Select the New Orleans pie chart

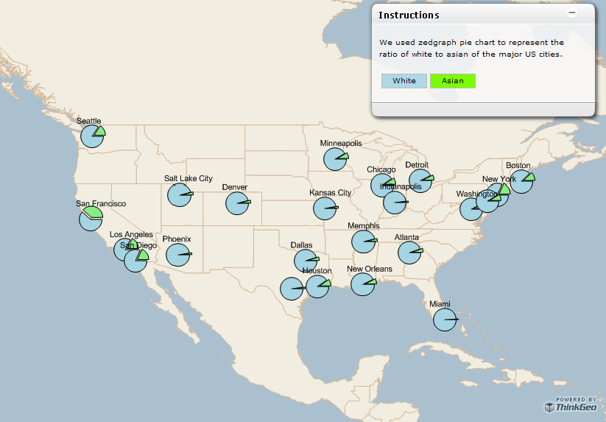tap(363, 284)
